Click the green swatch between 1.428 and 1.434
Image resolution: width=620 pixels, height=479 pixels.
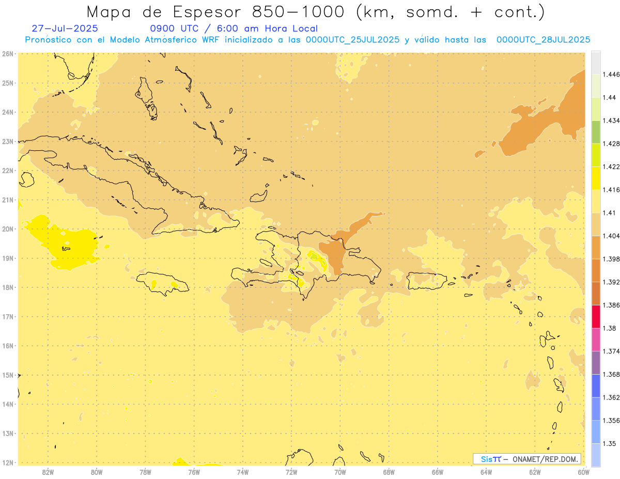point(596,132)
